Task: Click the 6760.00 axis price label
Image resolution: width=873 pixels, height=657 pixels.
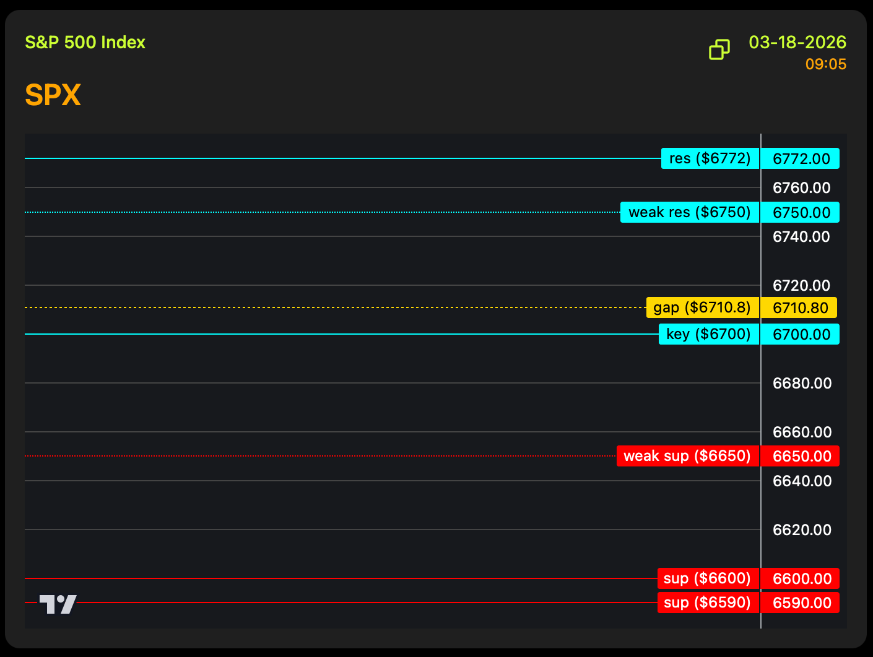Action: (x=802, y=187)
